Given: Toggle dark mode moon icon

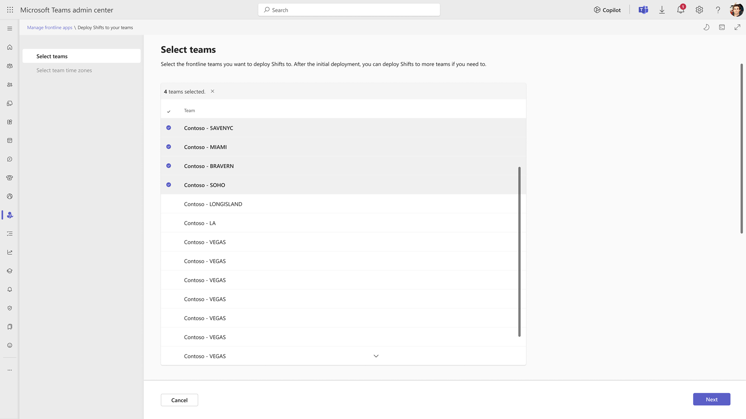Looking at the screenshot, I should [706, 27].
